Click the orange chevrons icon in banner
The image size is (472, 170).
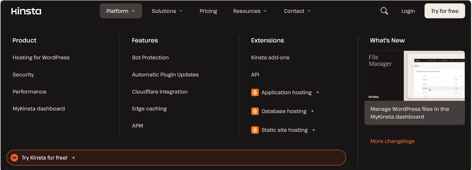click(x=14, y=158)
